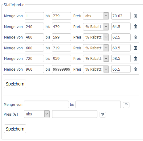Focus the Menge von field containing 480
The width and height of the screenshot is (143, 141).
(34, 37)
